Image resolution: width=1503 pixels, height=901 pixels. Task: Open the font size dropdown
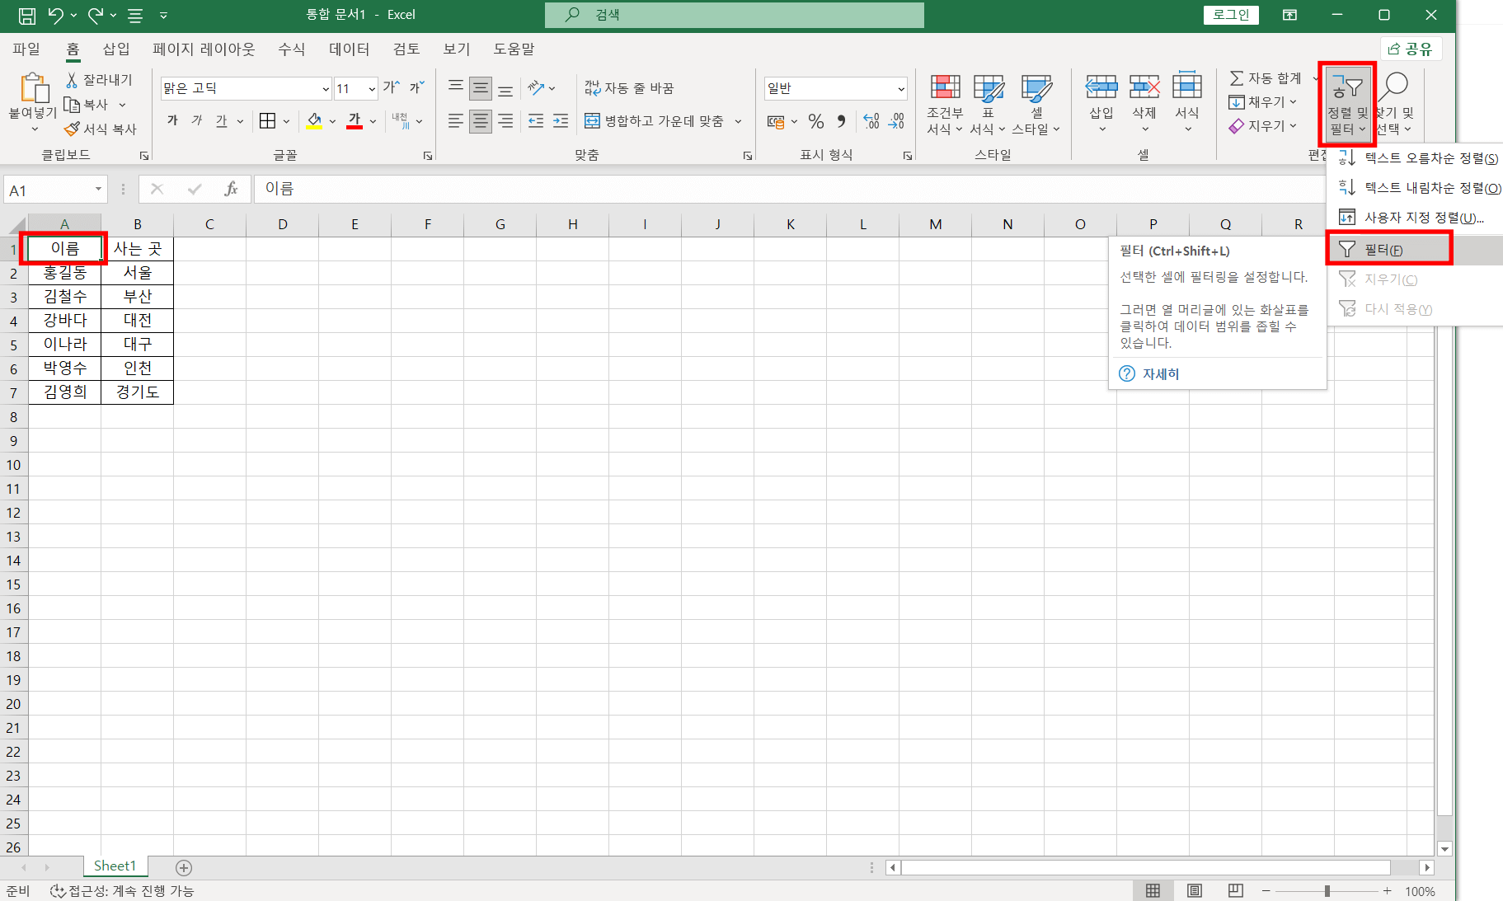371,89
